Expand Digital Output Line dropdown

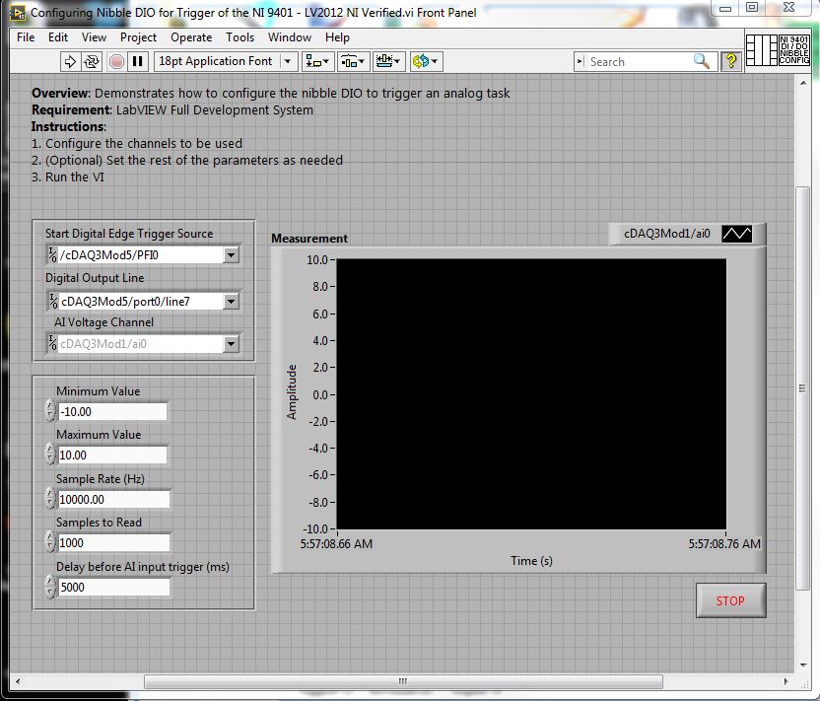[231, 302]
